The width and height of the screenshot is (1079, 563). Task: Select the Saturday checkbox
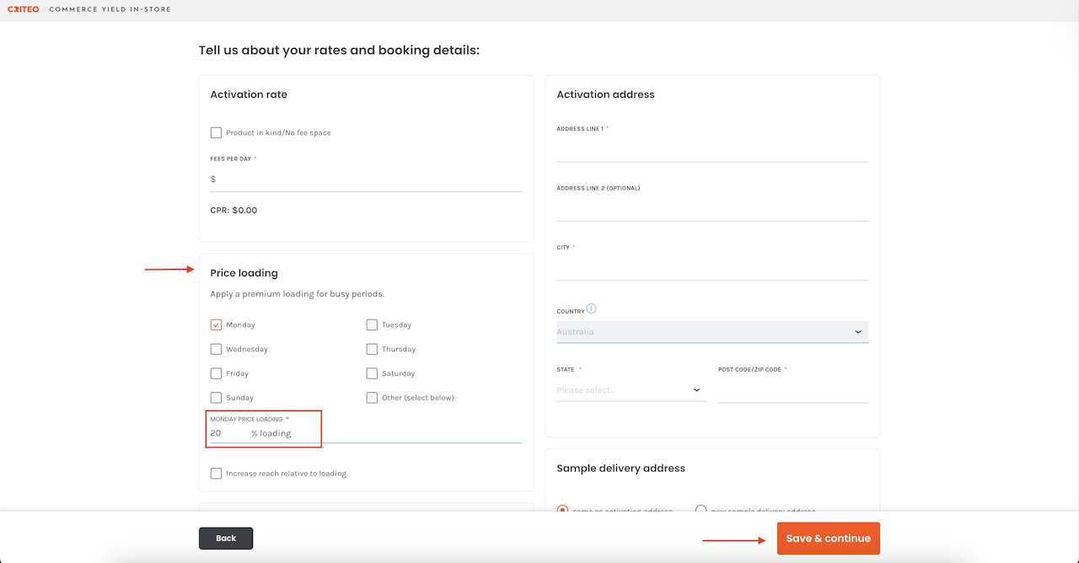pyautogui.click(x=372, y=373)
